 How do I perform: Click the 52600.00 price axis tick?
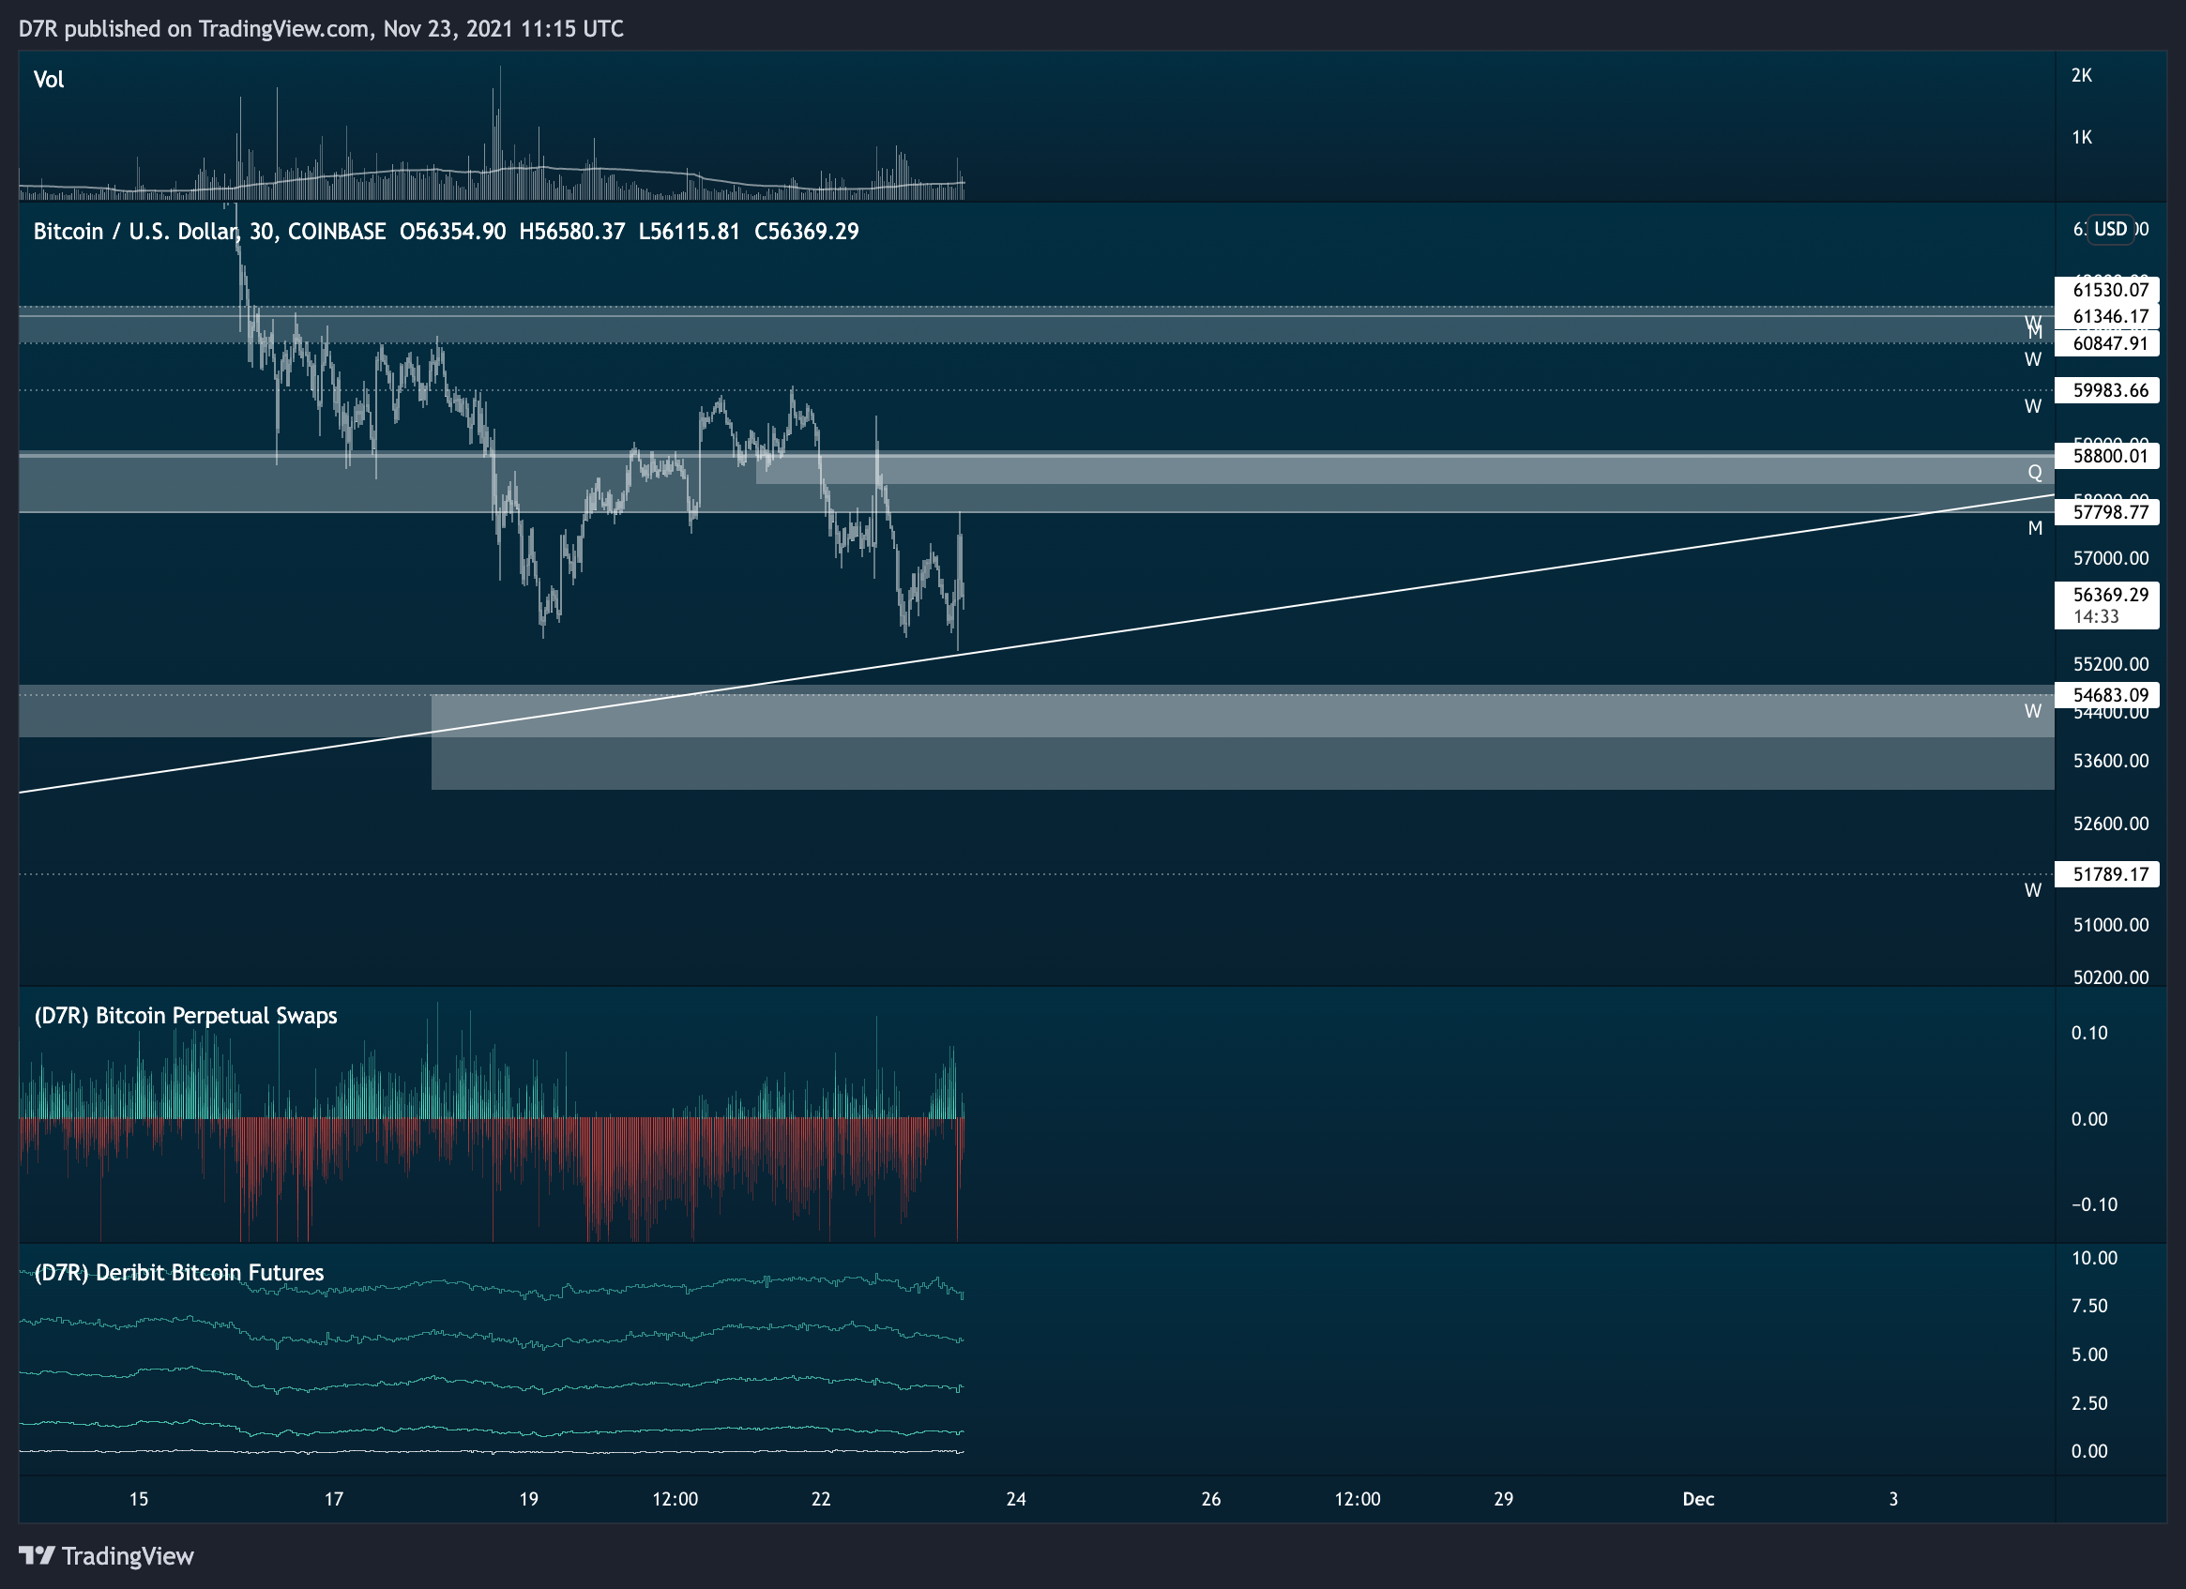pyautogui.click(x=2111, y=823)
